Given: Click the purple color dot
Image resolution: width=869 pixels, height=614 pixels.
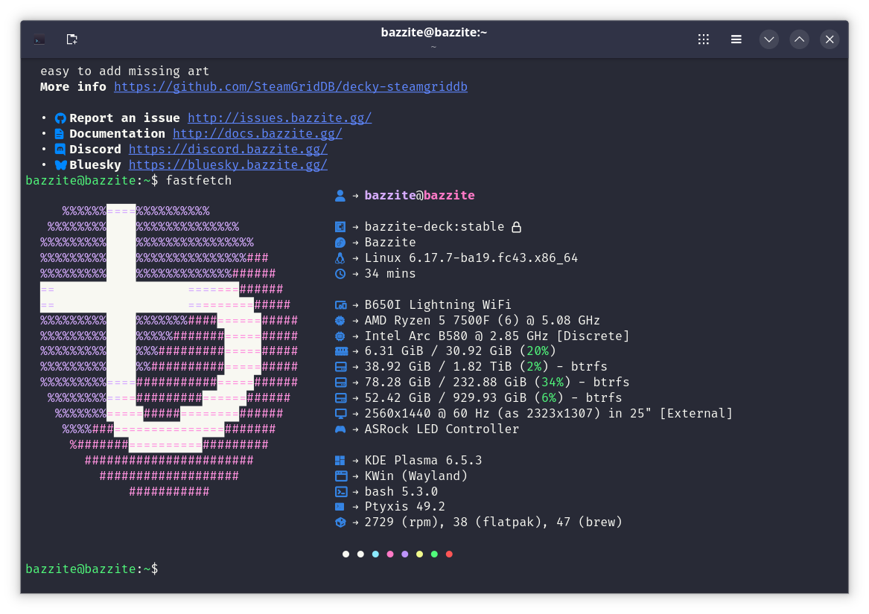Looking at the screenshot, I should pyautogui.click(x=404, y=554).
